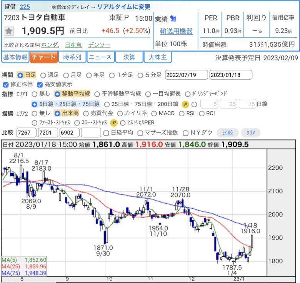Click the premium P icon beside 200日線
The image size is (300, 283).
tap(185, 104)
